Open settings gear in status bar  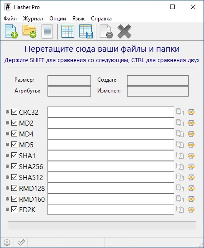click(x=7, y=242)
